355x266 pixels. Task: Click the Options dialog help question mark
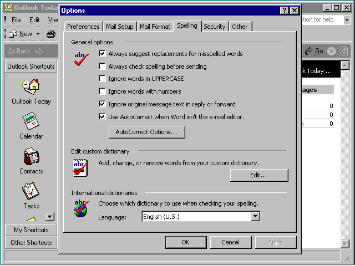[x=285, y=11]
